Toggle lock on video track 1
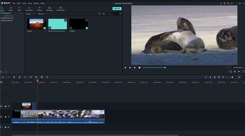245x136 pixels. pos(5,117)
